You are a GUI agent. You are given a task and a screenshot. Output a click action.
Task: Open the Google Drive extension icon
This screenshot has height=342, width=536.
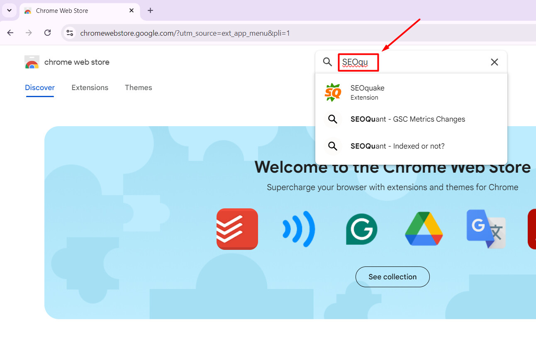424,229
